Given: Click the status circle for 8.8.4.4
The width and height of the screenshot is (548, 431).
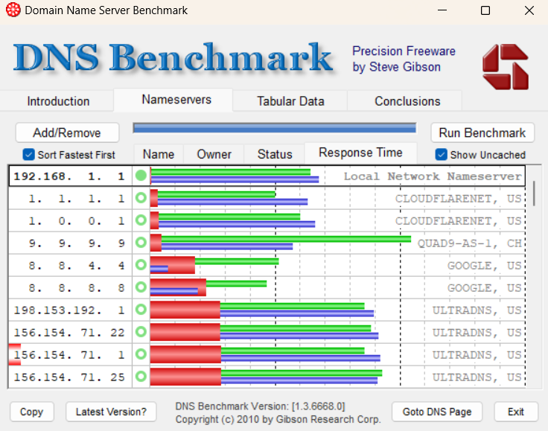Looking at the screenshot, I should [141, 265].
